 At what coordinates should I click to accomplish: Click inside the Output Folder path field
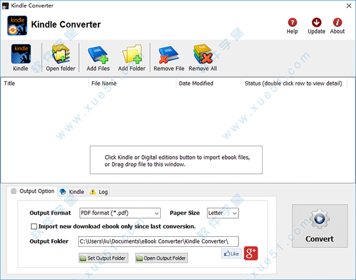point(158,241)
